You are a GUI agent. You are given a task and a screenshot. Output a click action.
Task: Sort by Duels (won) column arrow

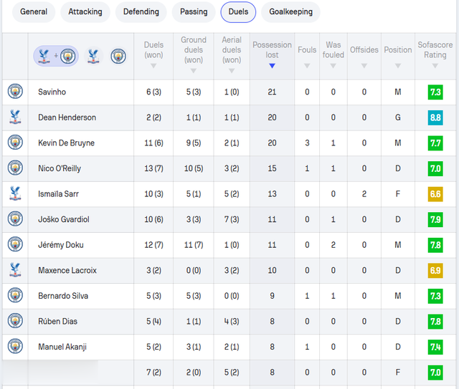[153, 66]
